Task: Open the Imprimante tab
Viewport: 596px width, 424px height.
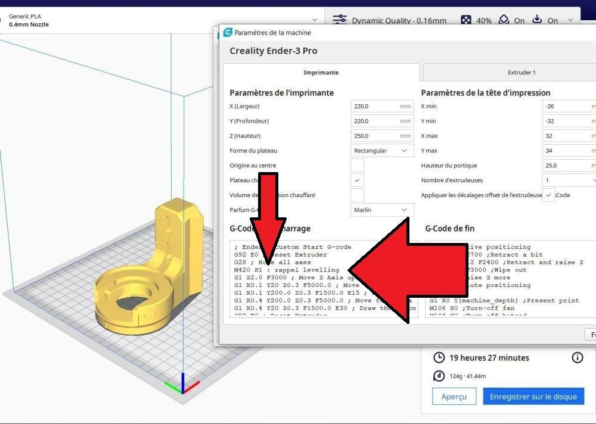Action: 321,72
